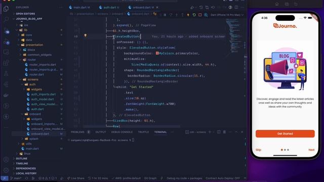Click the Flutter Hot Reload lightning icon

[188, 15]
